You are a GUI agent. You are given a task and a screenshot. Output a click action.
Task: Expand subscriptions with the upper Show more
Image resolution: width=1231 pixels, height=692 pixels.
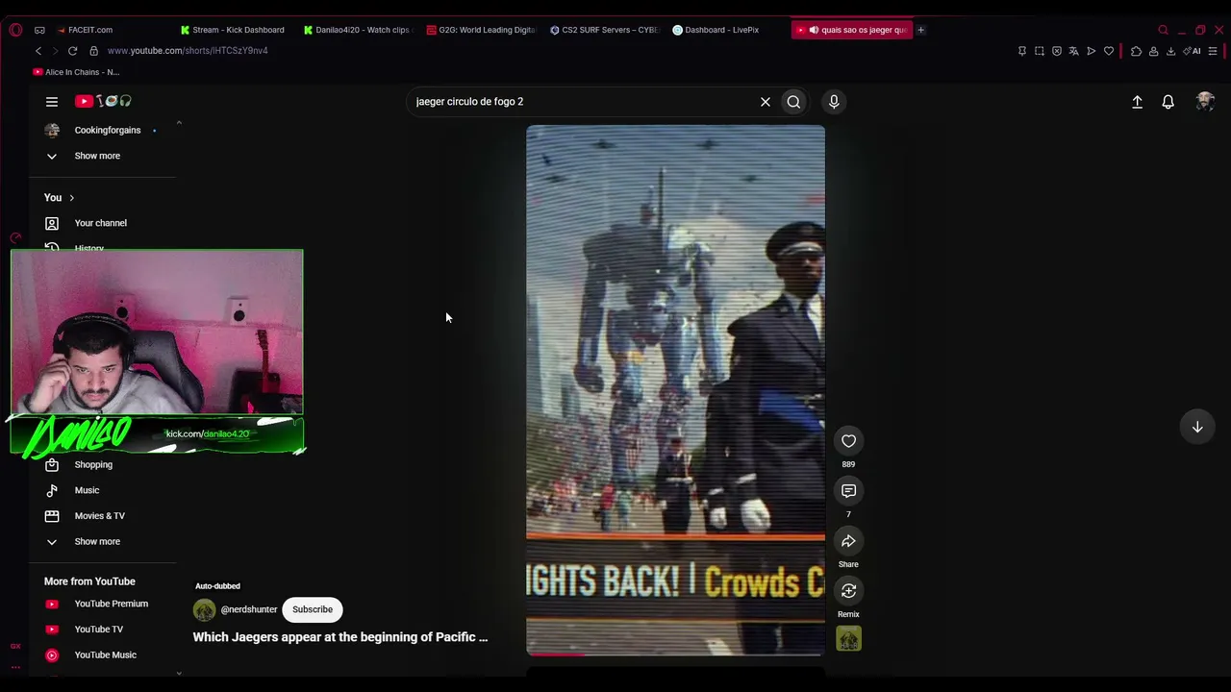pos(97,156)
